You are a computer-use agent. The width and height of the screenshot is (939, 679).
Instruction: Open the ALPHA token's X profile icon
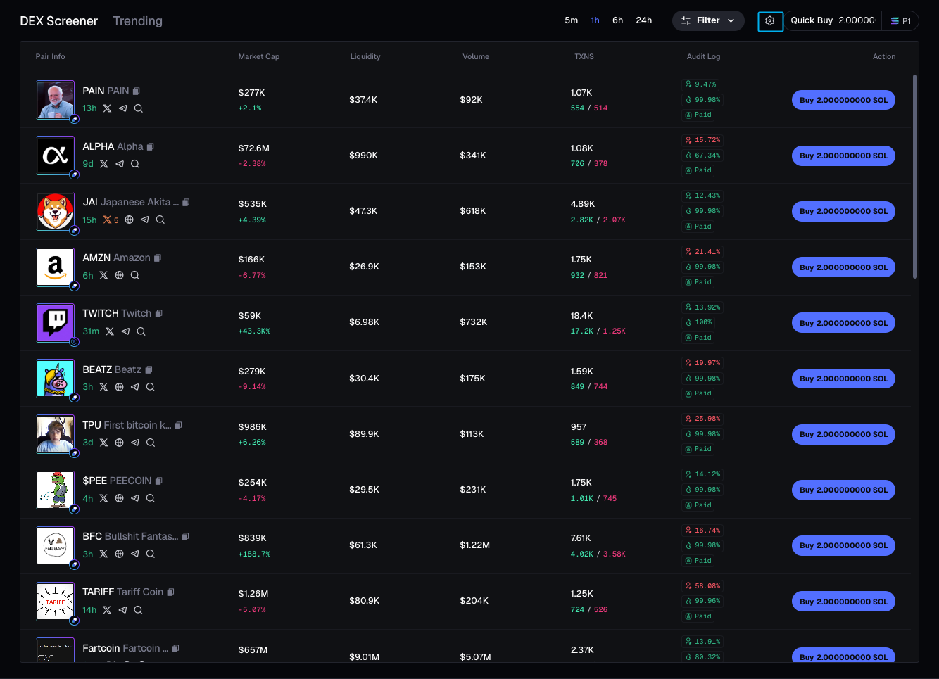point(104,164)
